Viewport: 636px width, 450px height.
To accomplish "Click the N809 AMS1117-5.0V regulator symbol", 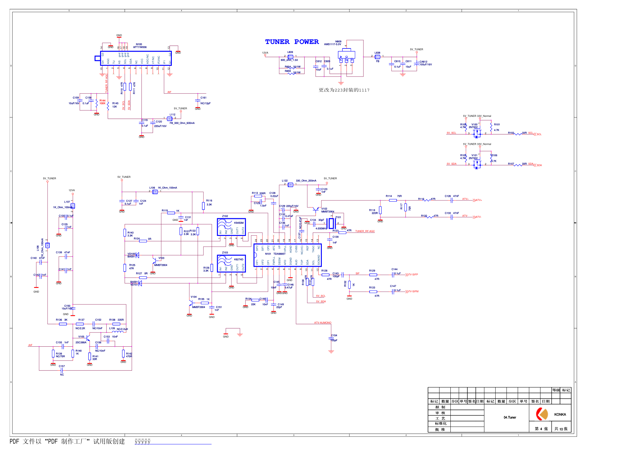I will point(347,55).
